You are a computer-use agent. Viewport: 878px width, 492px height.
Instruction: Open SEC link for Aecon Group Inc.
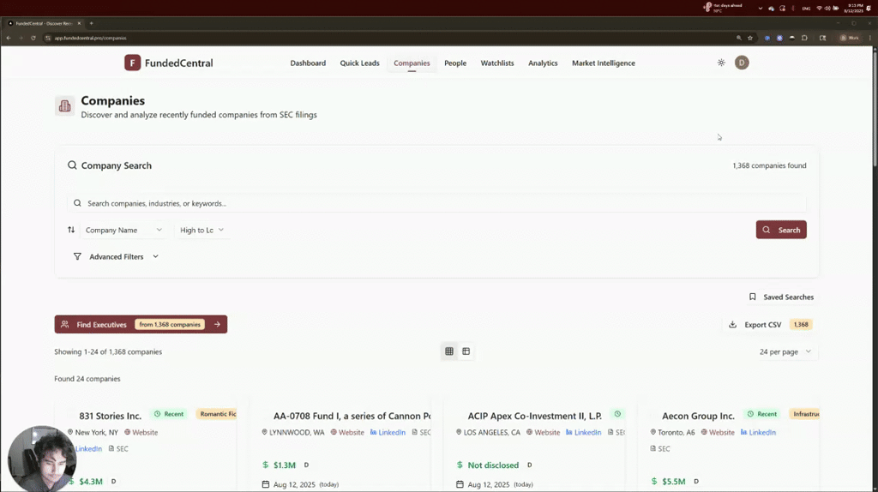pos(659,448)
